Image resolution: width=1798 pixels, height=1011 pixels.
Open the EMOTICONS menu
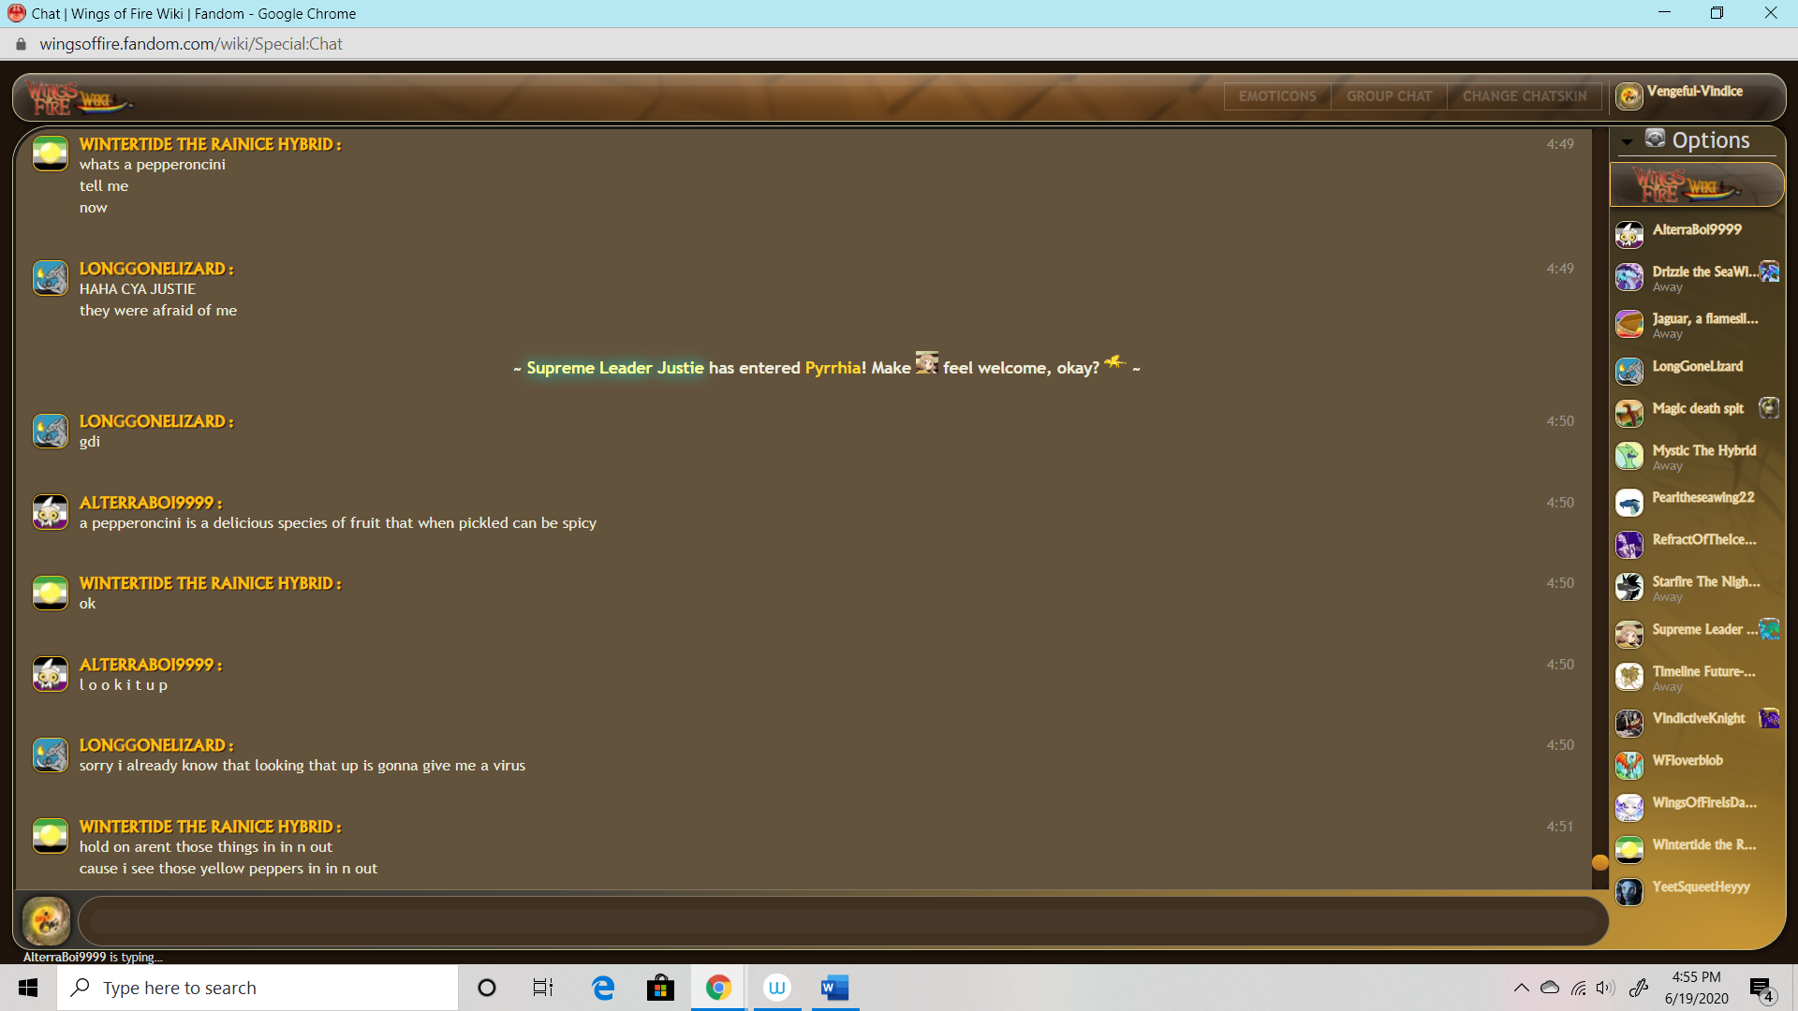(1277, 96)
